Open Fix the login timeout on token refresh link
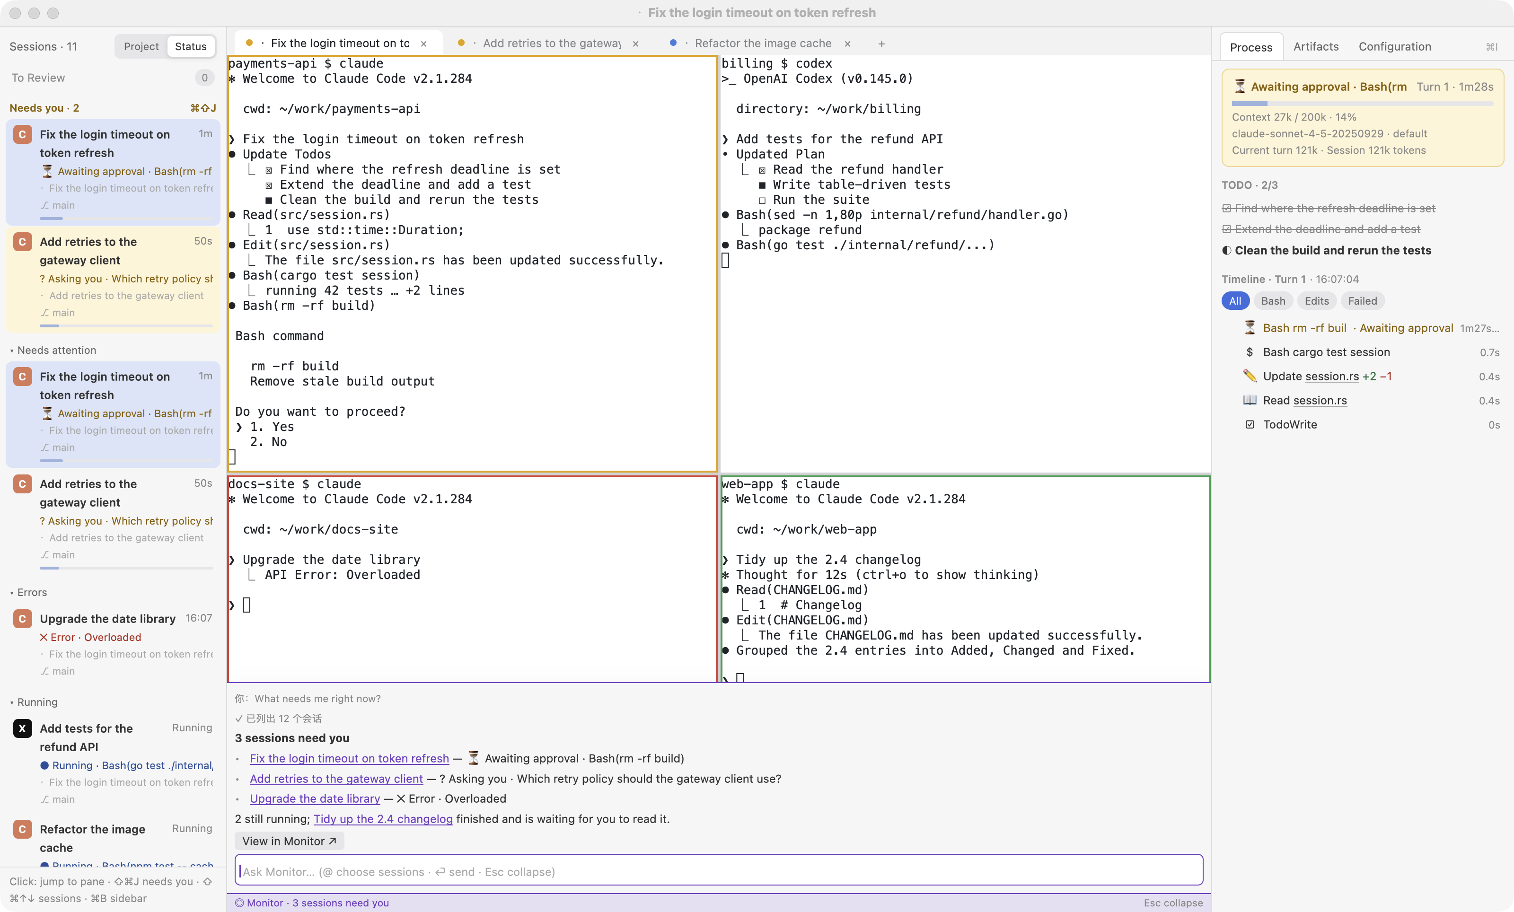Image resolution: width=1514 pixels, height=912 pixels. click(349, 758)
